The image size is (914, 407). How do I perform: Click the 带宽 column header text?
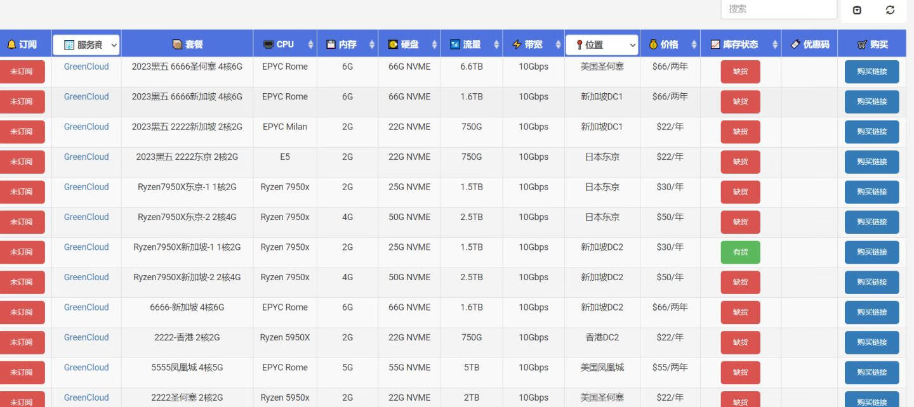coord(533,44)
